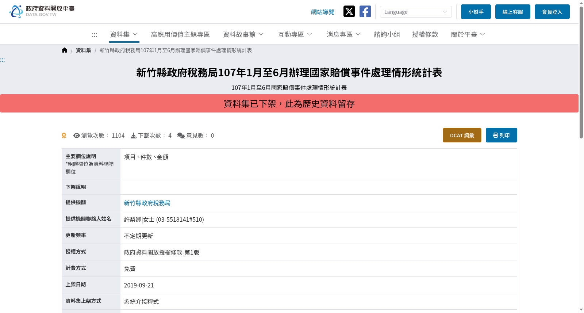Click the orange award badge icon
This screenshot has width=584, height=313.
(x=64, y=135)
